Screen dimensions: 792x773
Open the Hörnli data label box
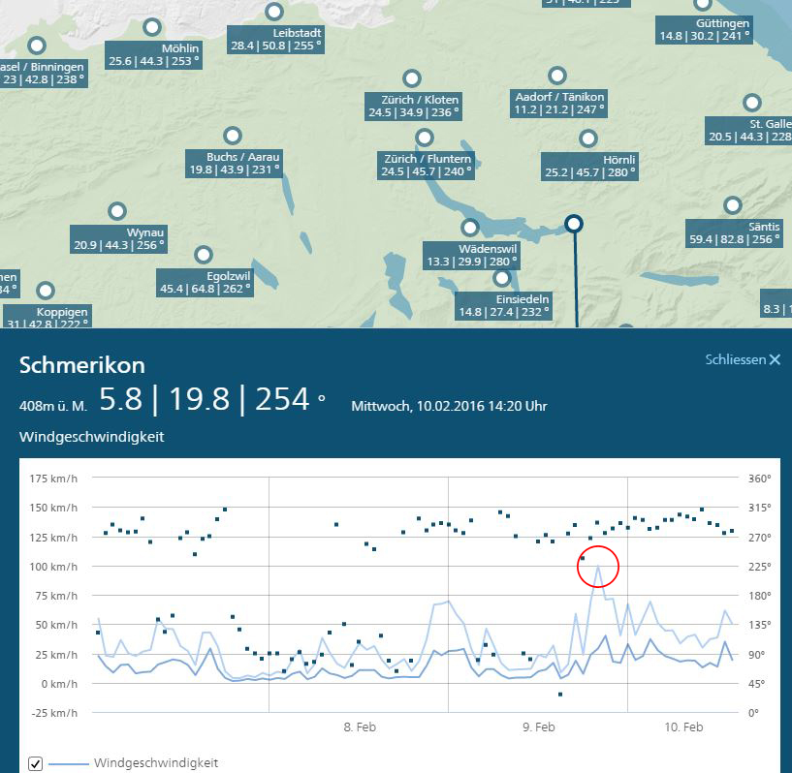pyautogui.click(x=590, y=167)
